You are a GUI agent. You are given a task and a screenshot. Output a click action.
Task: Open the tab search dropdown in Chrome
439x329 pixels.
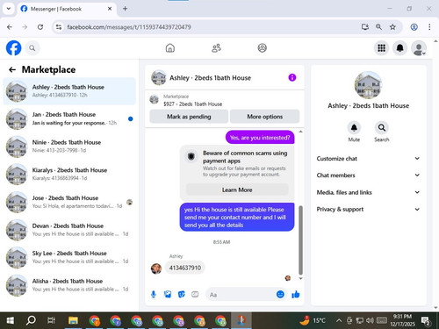point(9,9)
